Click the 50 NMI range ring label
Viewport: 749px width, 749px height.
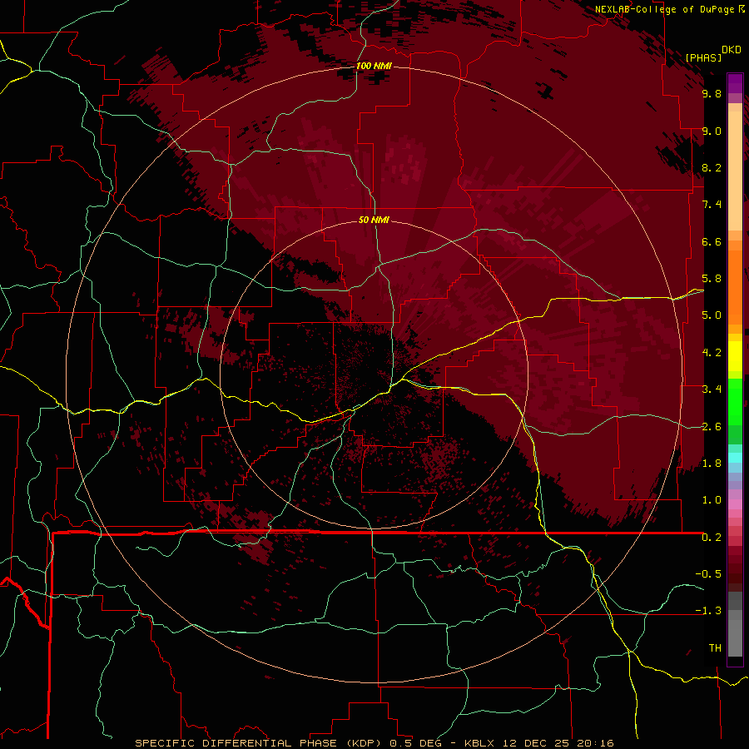374,220
